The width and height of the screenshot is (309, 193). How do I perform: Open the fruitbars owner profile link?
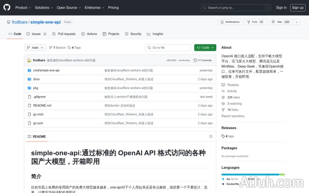pyautogui.click(x=19, y=22)
